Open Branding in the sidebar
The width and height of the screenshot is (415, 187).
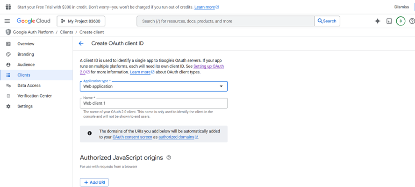36,54
